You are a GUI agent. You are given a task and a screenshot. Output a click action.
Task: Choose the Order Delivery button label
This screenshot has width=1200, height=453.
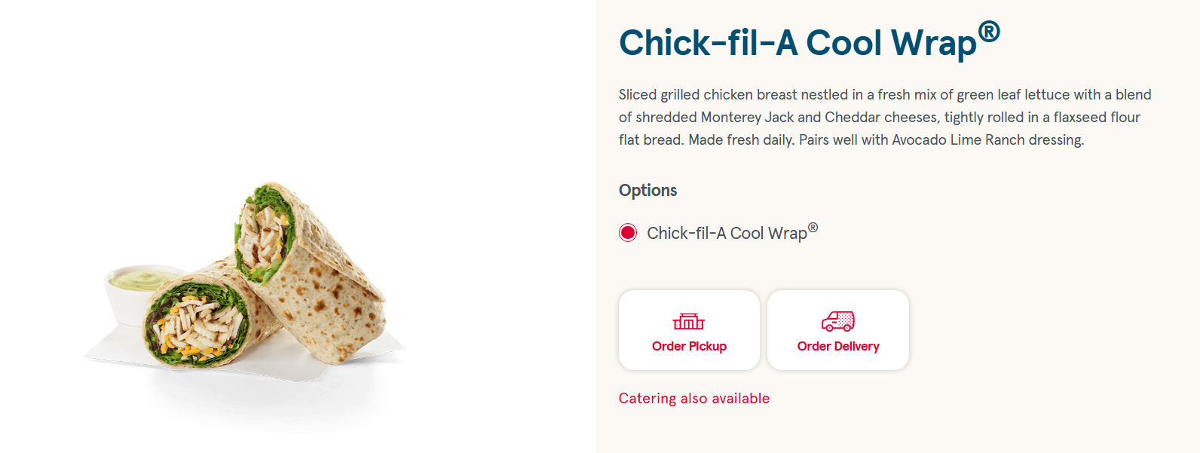coord(838,347)
